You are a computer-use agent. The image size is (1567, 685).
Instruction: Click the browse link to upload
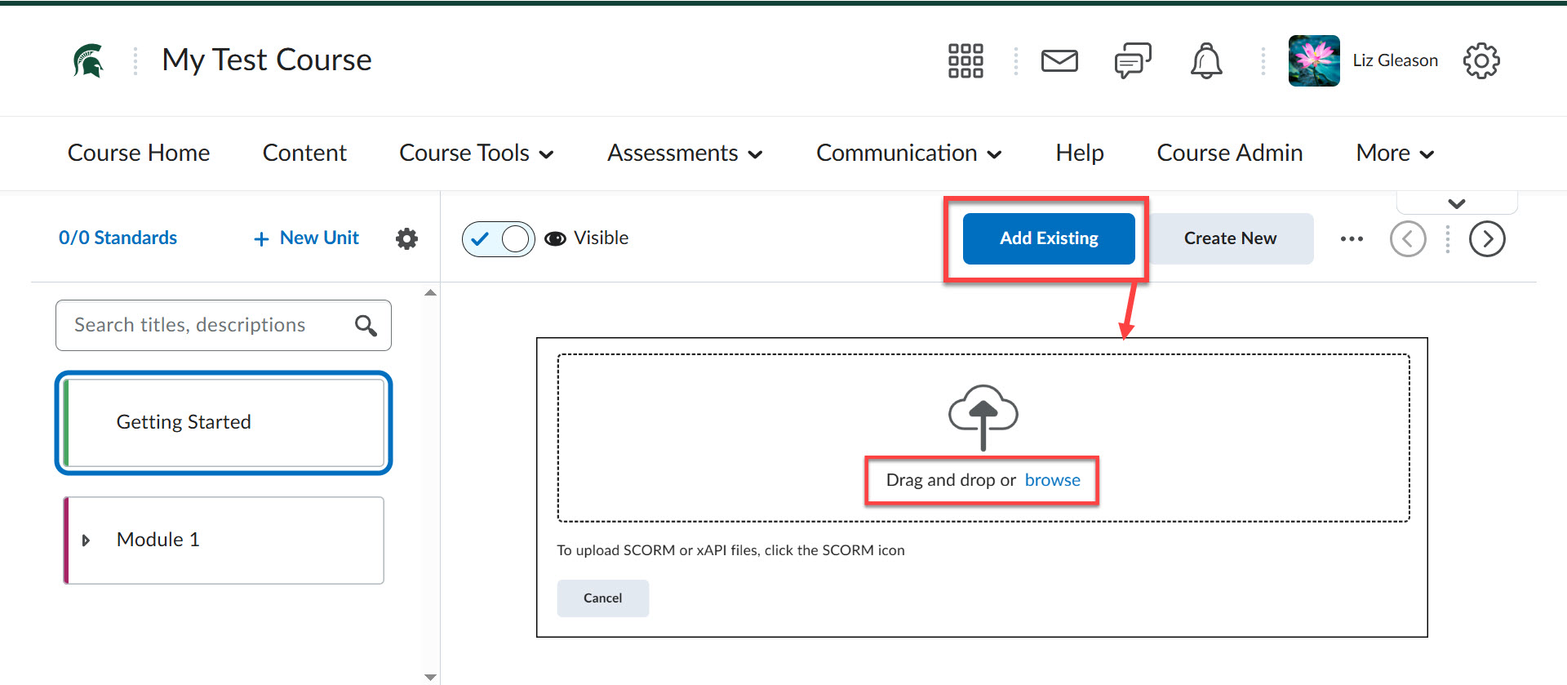[x=1052, y=480]
